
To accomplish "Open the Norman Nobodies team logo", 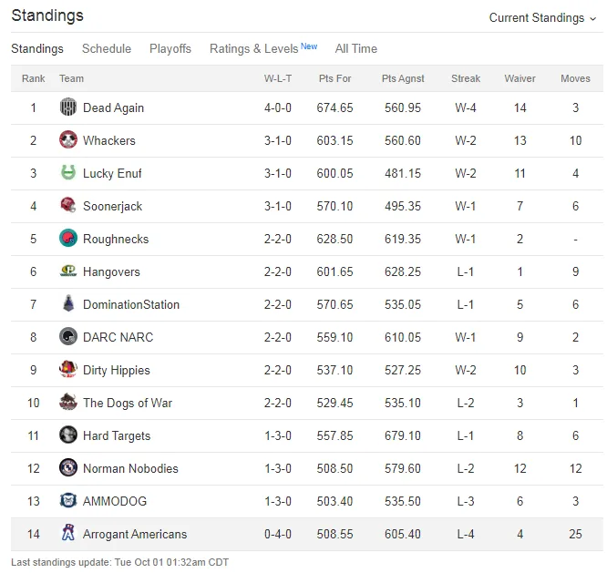I will [x=68, y=467].
